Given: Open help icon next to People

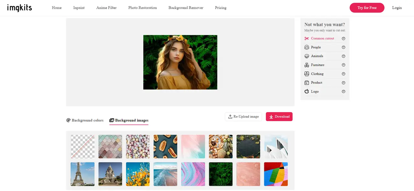Looking at the screenshot, I should 343,47.
